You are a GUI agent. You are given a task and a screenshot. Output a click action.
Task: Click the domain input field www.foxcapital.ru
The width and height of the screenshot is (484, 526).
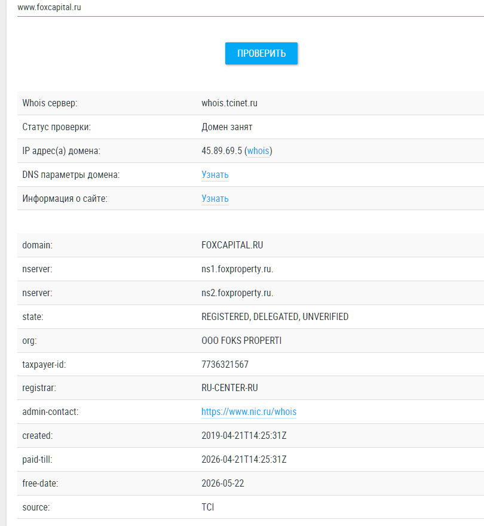(250, 8)
